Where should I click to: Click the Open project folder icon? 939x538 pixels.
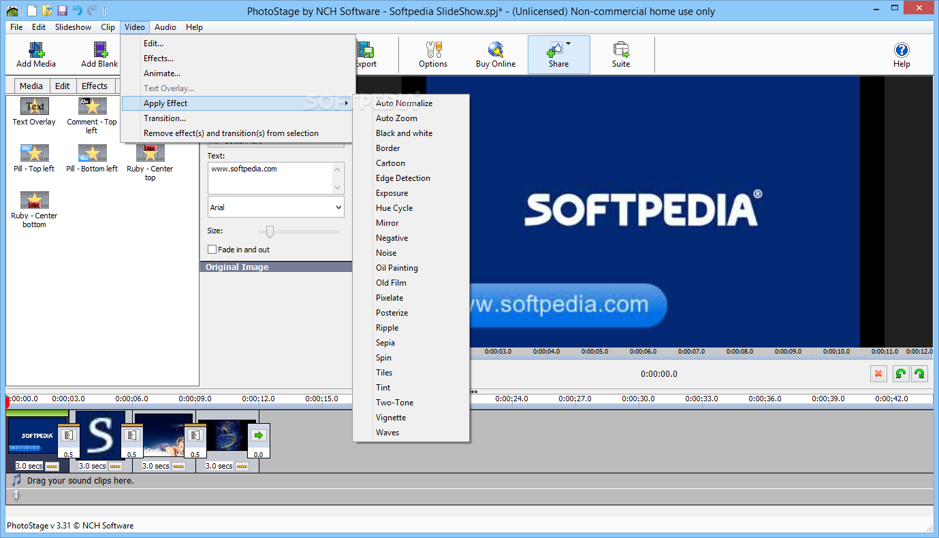[47, 11]
